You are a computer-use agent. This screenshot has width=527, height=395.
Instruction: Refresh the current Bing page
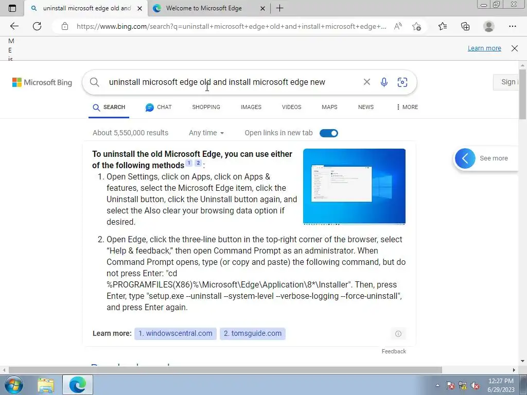click(37, 26)
